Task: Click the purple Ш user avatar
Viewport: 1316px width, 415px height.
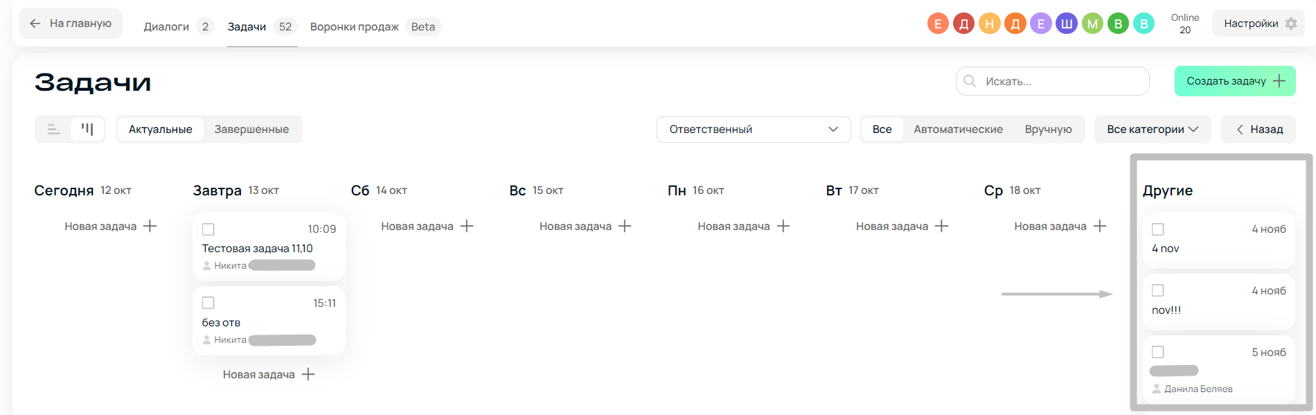Action: click(x=1067, y=24)
